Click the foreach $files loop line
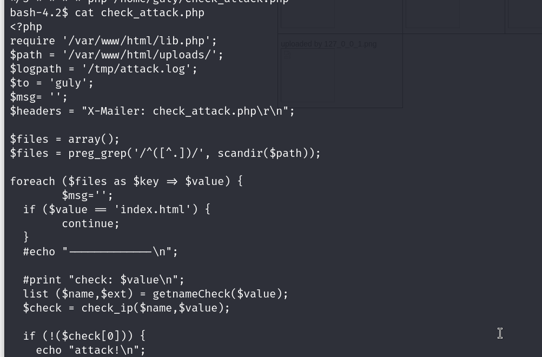 pyautogui.click(x=126, y=181)
